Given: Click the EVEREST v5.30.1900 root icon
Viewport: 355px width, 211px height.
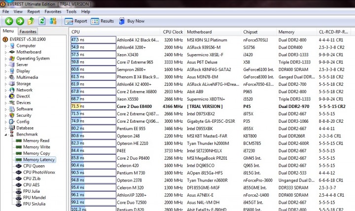Looking at the screenshot, I should pyautogui.click(x=5, y=39).
